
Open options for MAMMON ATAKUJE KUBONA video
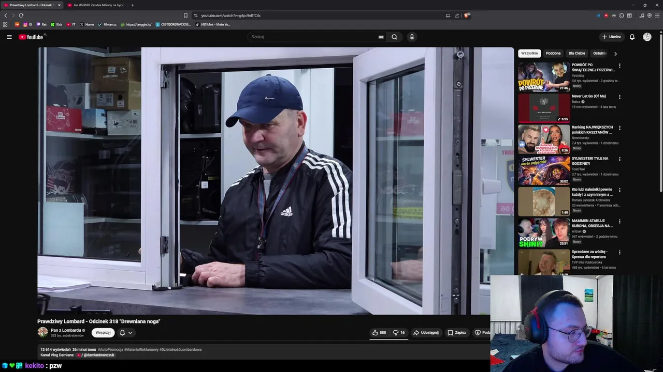click(619, 221)
